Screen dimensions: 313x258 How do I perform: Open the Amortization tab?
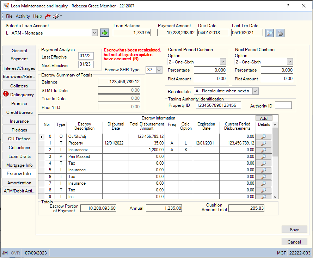[19, 183]
